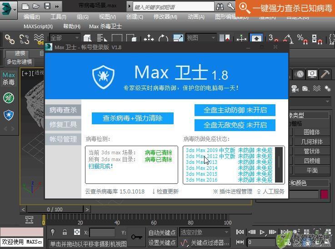Click the key icon for set keys
The height and width of the screenshot is (249, 335).
(x=137, y=237)
